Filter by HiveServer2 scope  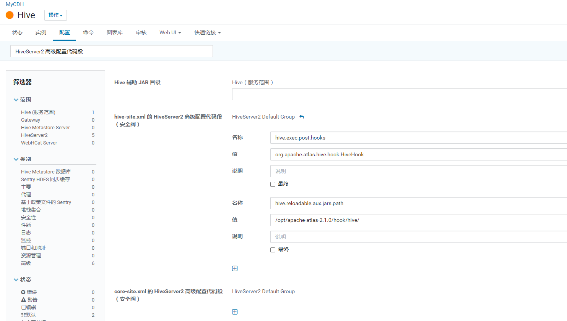tap(34, 135)
